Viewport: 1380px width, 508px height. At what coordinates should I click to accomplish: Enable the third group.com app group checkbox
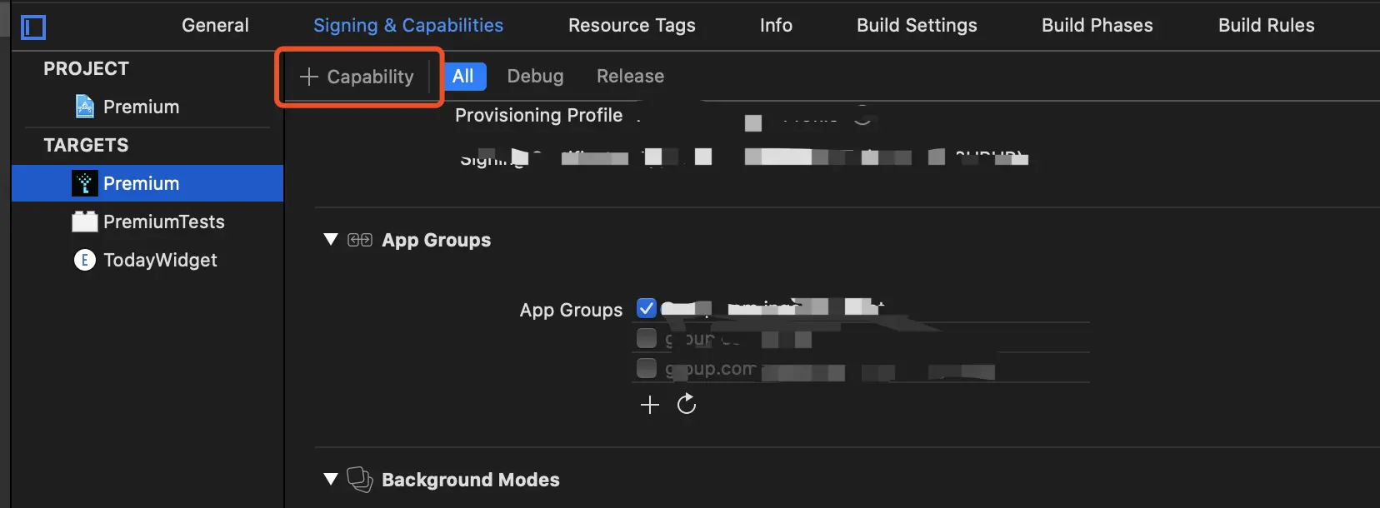(x=646, y=368)
